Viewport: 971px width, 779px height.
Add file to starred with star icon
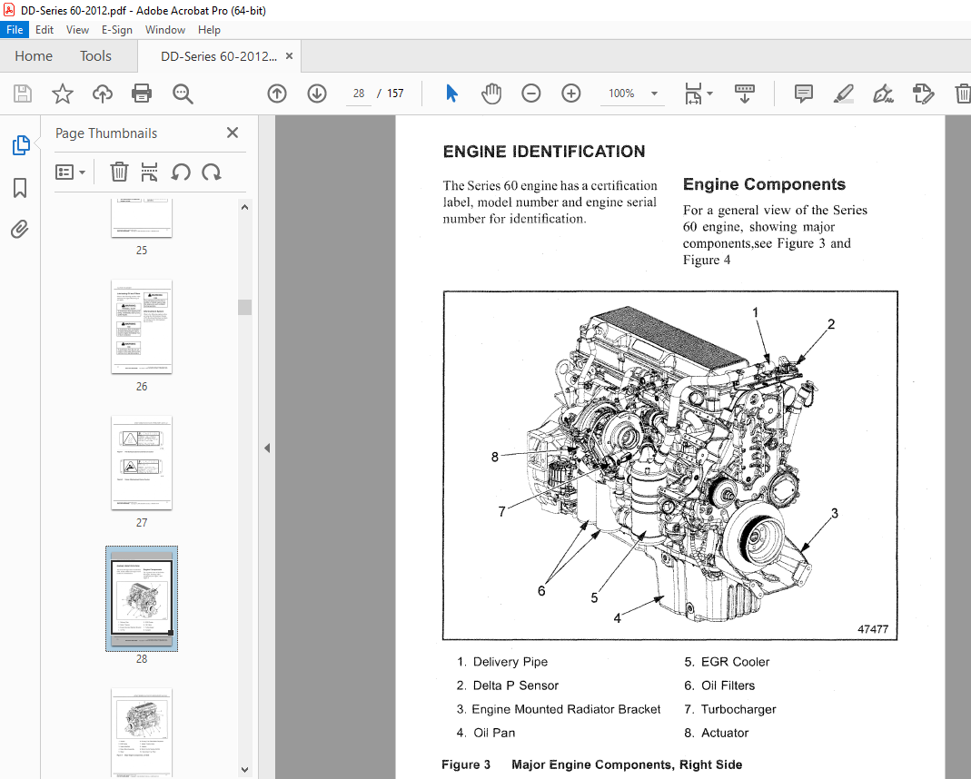click(62, 94)
